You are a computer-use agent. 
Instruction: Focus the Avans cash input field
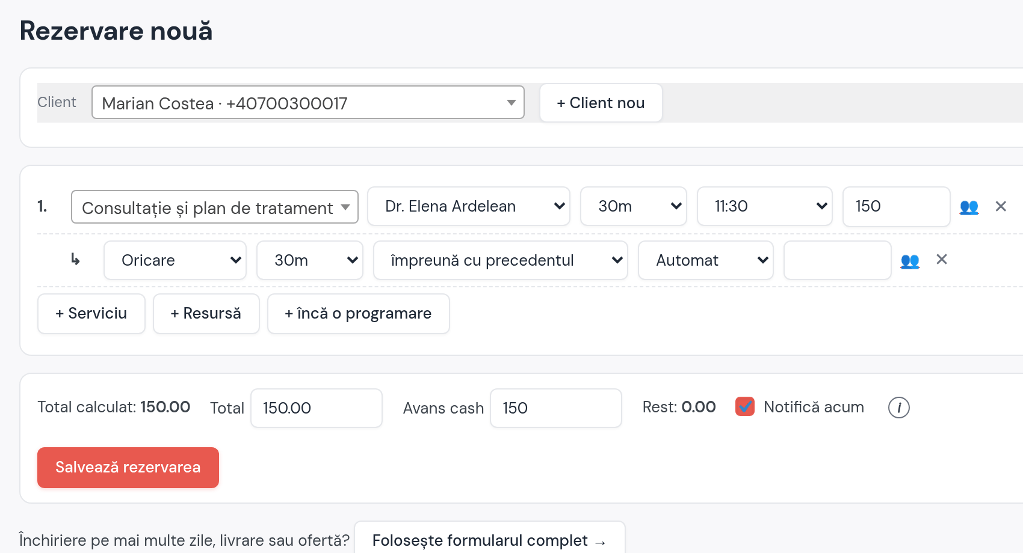tap(556, 408)
